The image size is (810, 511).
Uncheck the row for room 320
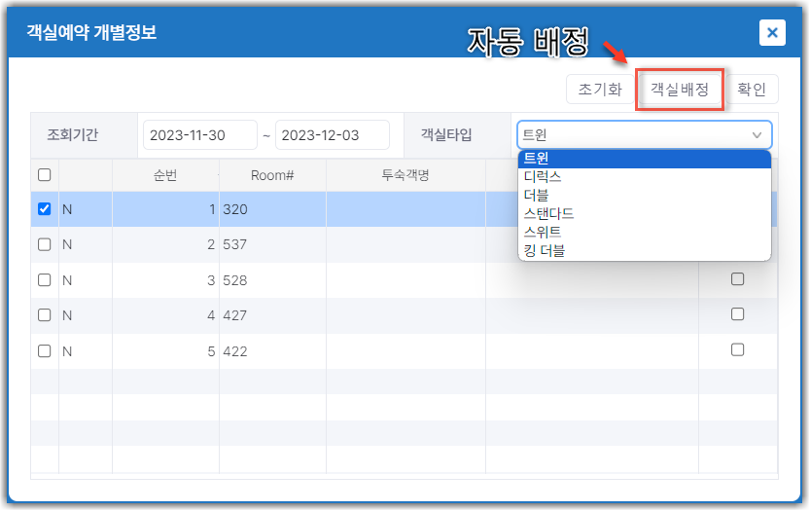pos(45,209)
